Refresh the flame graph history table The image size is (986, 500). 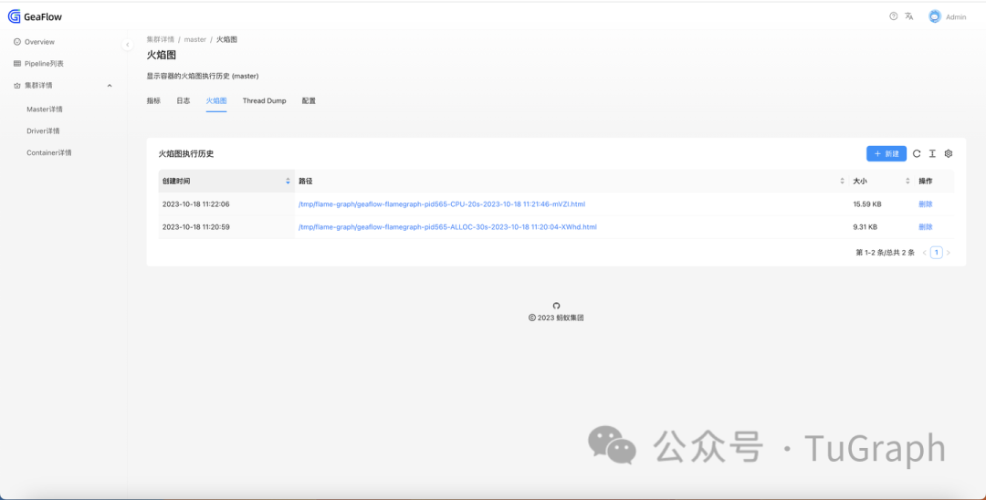click(x=917, y=153)
